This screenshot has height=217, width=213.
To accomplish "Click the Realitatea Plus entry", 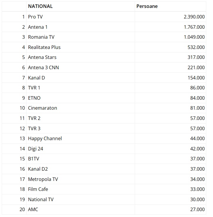I will [x=44, y=47].
